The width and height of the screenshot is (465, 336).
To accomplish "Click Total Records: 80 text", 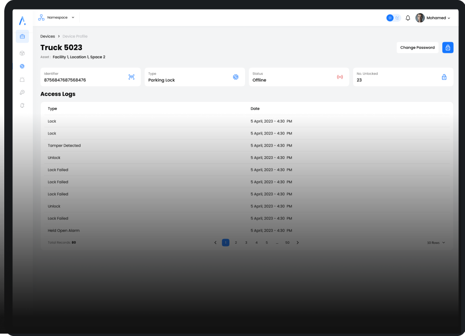I will coord(62,242).
